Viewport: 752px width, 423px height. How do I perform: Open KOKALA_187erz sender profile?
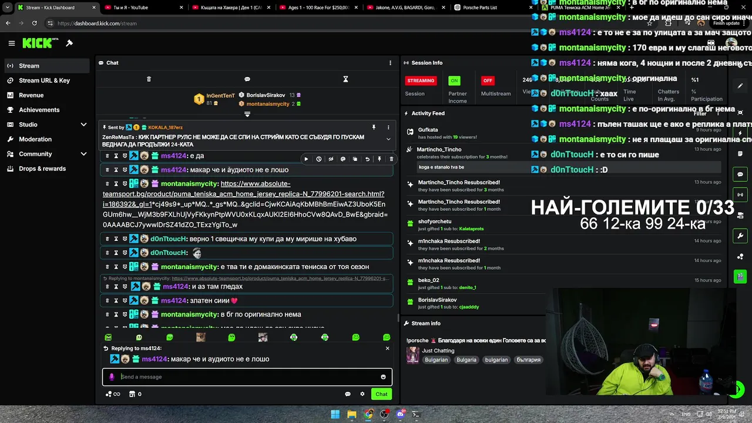tap(166, 127)
